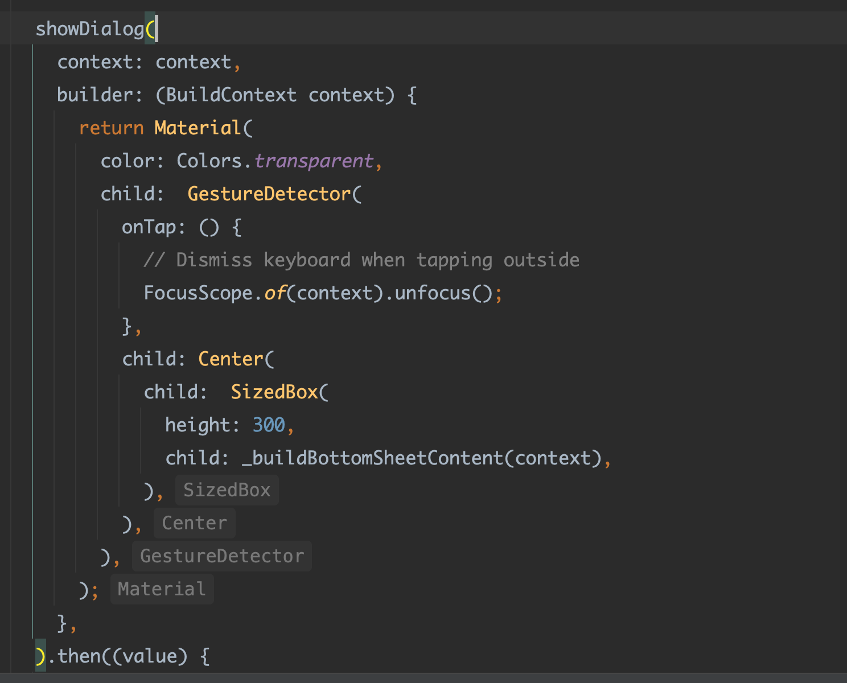Image resolution: width=847 pixels, height=683 pixels.
Task: Click the GestureDetector constructor call
Action: tap(269, 194)
